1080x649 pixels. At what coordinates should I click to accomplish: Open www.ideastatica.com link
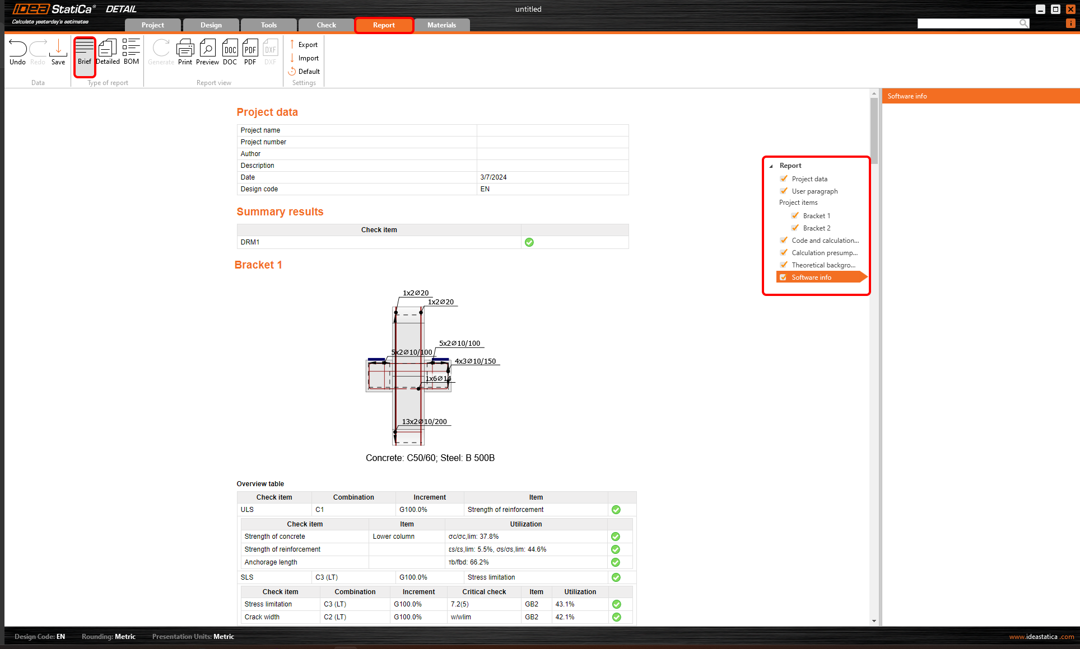click(1041, 637)
